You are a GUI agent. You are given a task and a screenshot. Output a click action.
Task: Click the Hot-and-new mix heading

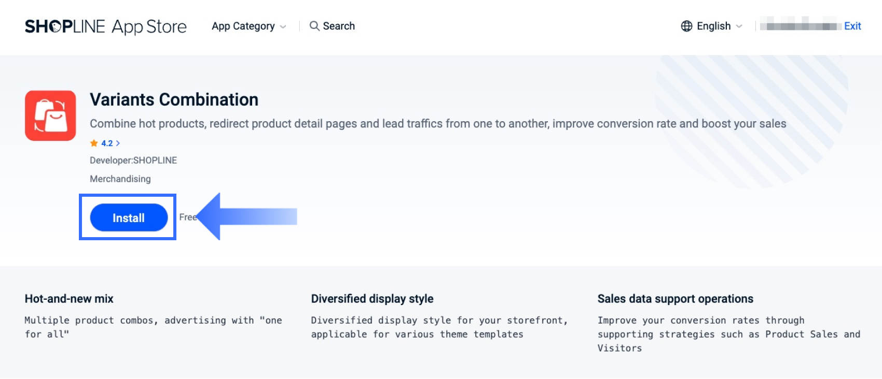[x=69, y=299]
